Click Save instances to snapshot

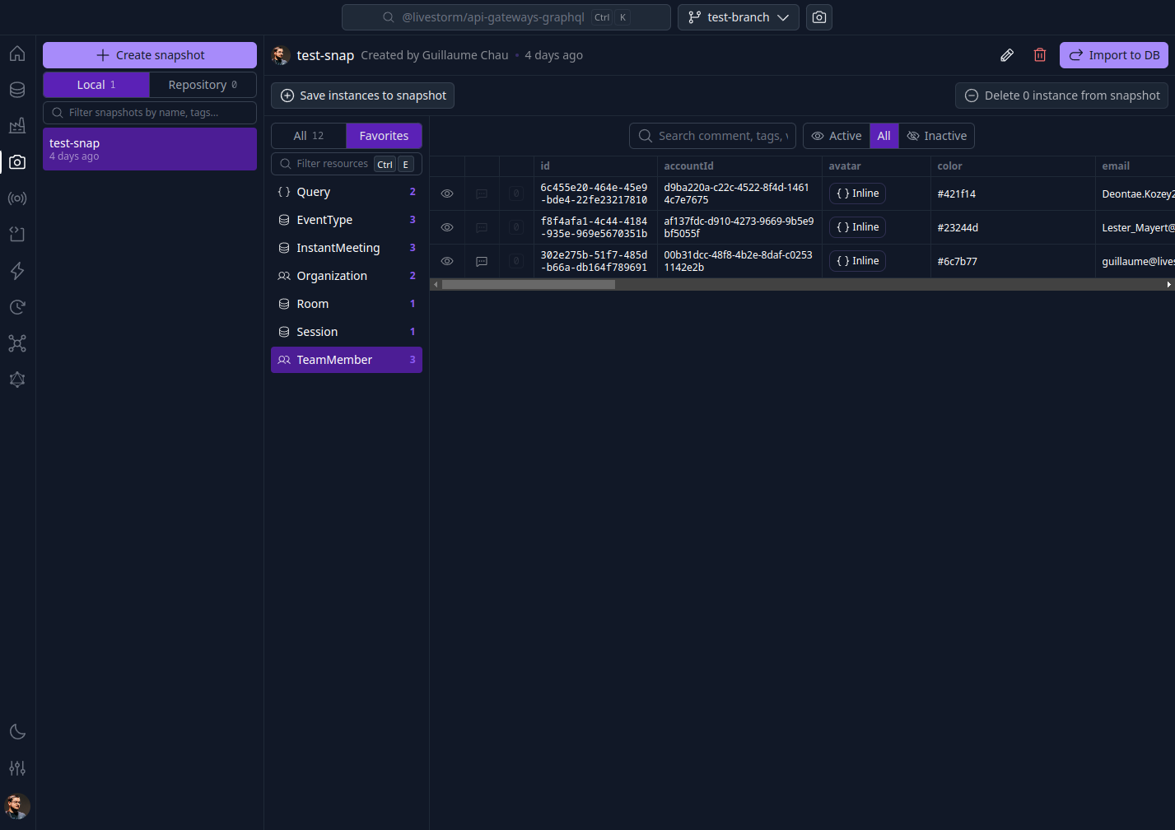tap(362, 96)
